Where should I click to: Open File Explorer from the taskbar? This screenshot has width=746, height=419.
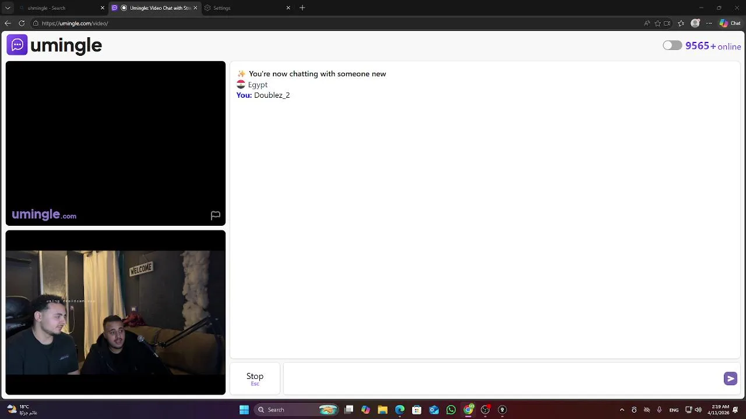point(382,410)
